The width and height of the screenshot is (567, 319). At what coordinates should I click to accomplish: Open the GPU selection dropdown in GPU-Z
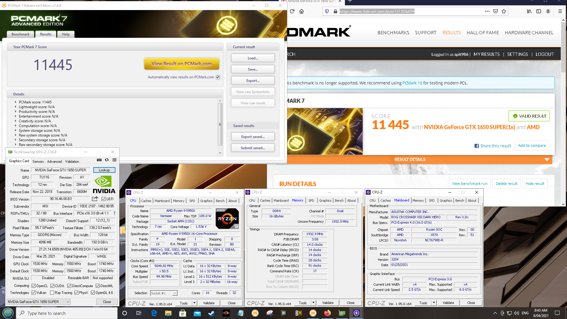(39, 302)
